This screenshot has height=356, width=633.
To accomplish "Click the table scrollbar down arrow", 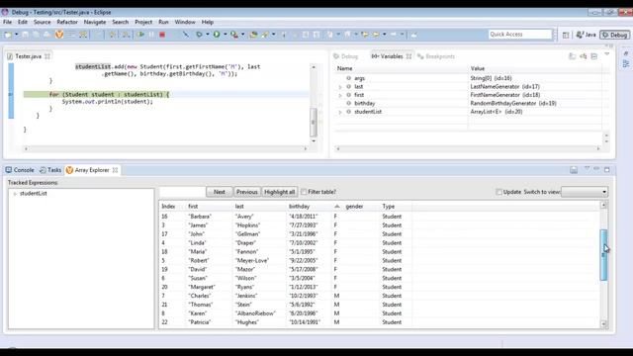I will [603, 323].
